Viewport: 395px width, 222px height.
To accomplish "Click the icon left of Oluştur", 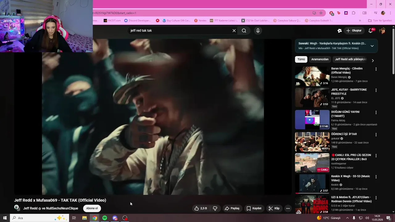I will [x=340, y=31].
